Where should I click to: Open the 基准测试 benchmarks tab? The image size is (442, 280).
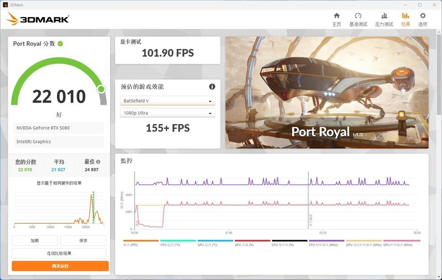[x=358, y=19]
